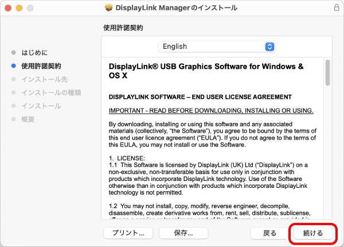Image resolution: width=344 pixels, height=247 pixels.
Task: Open the English language dropdown
Action: 217,47
